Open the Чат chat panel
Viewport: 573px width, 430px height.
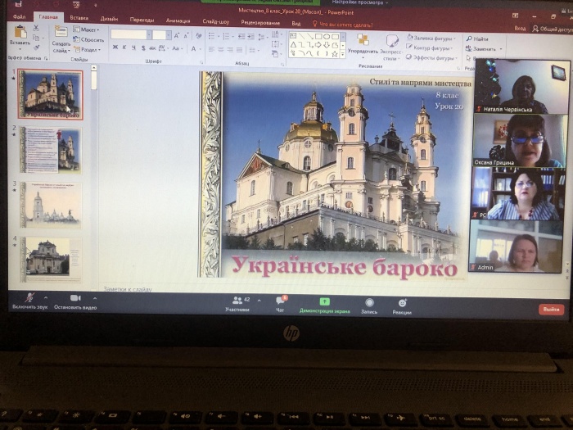coord(280,303)
